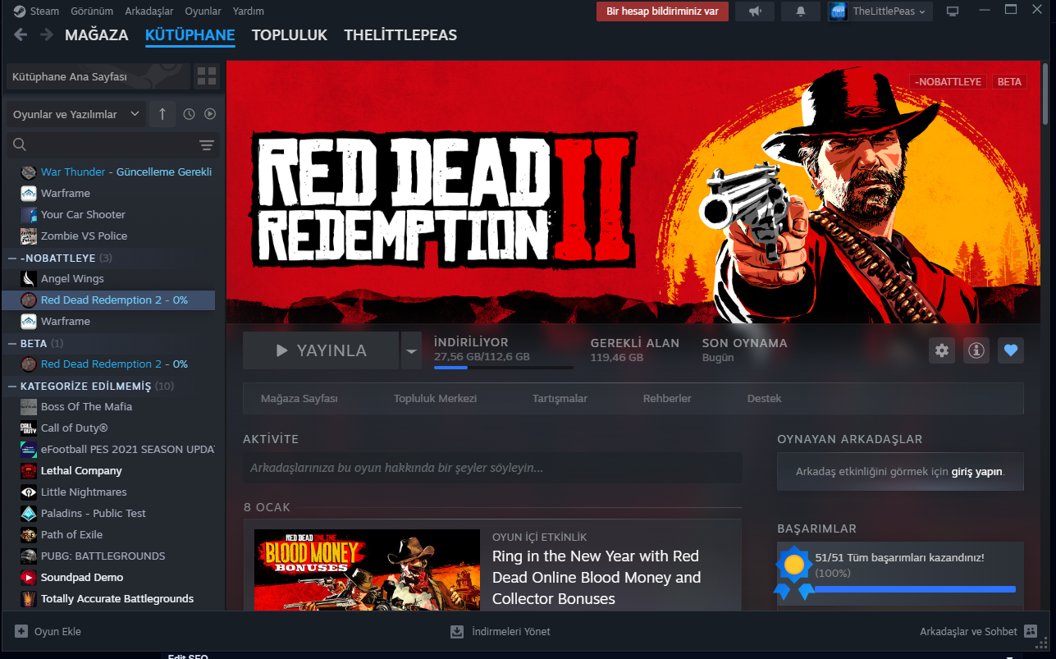Switch to the KÜTÜPHANE tab
The height and width of the screenshot is (659, 1056).
190,35
